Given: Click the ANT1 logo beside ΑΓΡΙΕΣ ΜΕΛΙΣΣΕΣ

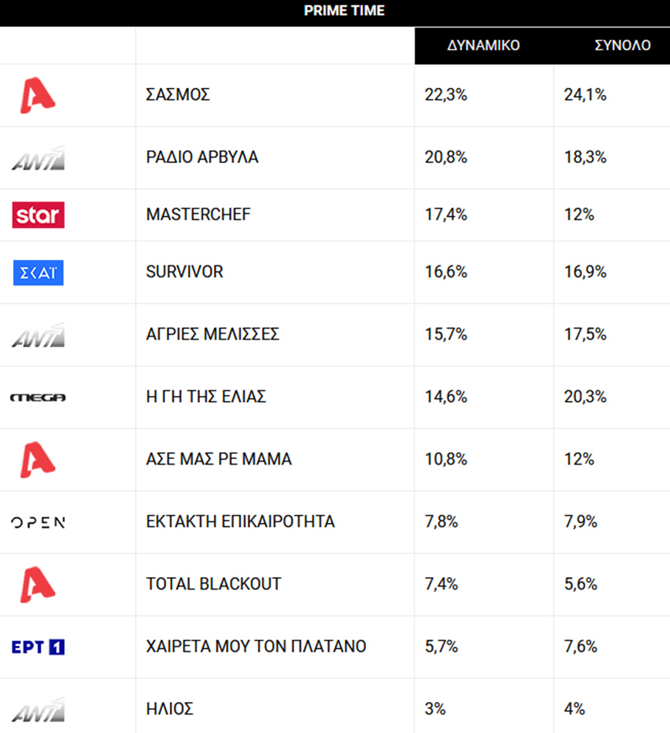Looking at the screenshot, I should point(38,336).
